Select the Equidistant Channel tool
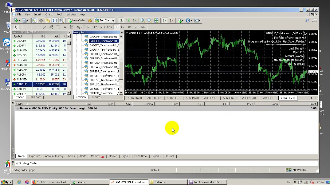Viewport: 330px width, 185px height. coord(51,27)
